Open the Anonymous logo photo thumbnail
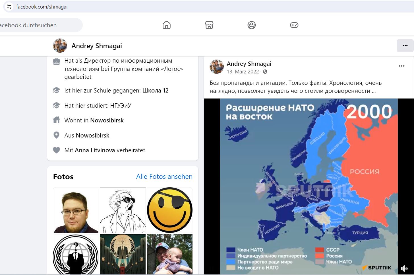414x275 pixels. click(x=76, y=254)
